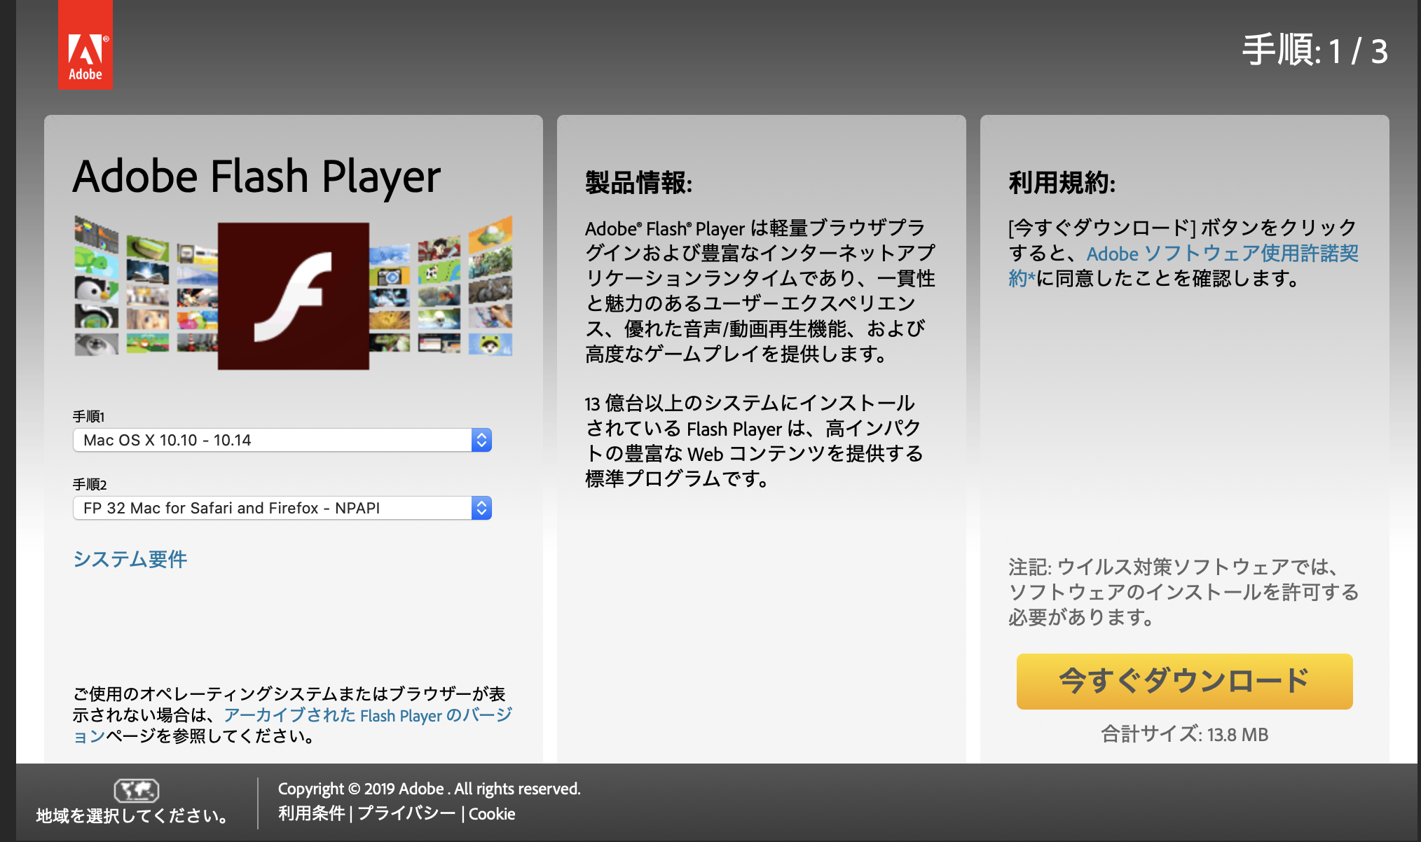Screen dimensions: 1421x842
Task: Click the red Adobe logo
Action: point(85,44)
